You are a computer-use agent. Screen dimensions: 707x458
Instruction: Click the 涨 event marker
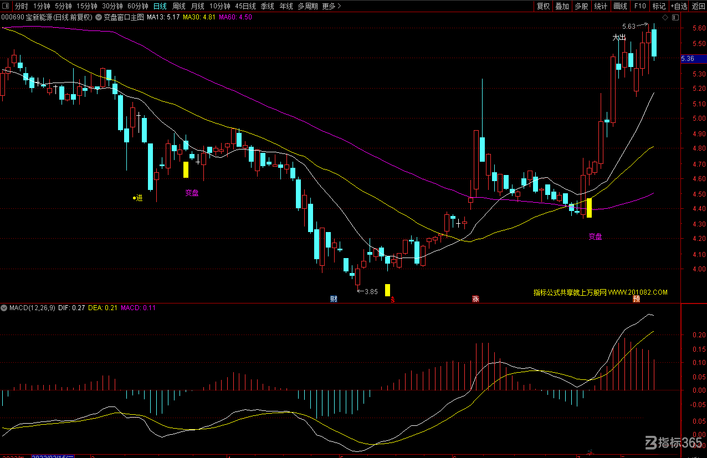[x=475, y=299]
